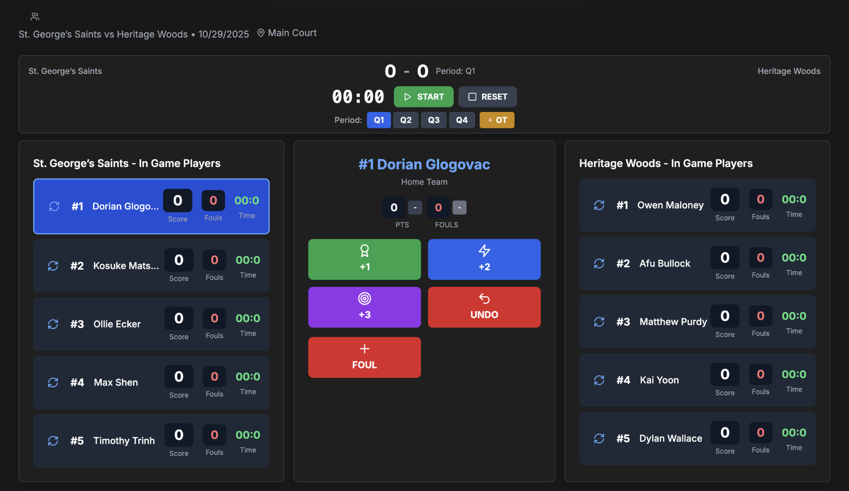The width and height of the screenshot is (849, 491).
Task: Swap out Dylan Wallace via swap icon
Action: (599, 438)
